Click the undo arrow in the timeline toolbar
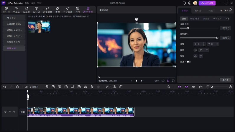This screenshot has width=235, height=132. [5, 87]
